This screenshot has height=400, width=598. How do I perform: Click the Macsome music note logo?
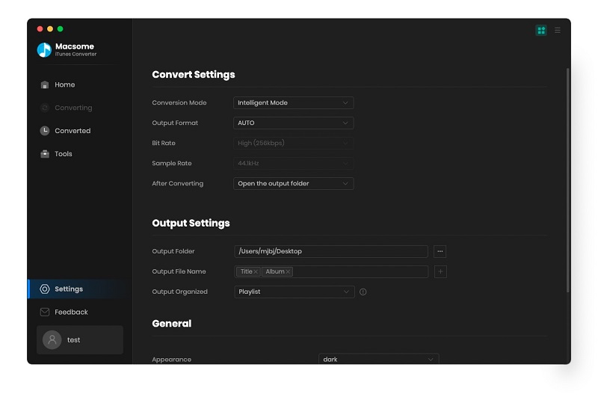[44, 49]
